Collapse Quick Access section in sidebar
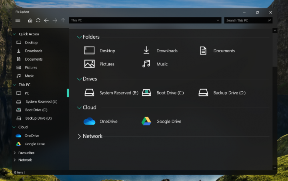This screenshot has width=288, height=181. 14,34
